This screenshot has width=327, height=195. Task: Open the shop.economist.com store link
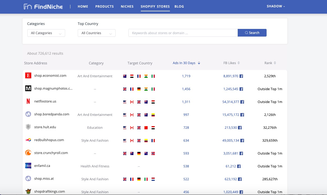(50, 76)
